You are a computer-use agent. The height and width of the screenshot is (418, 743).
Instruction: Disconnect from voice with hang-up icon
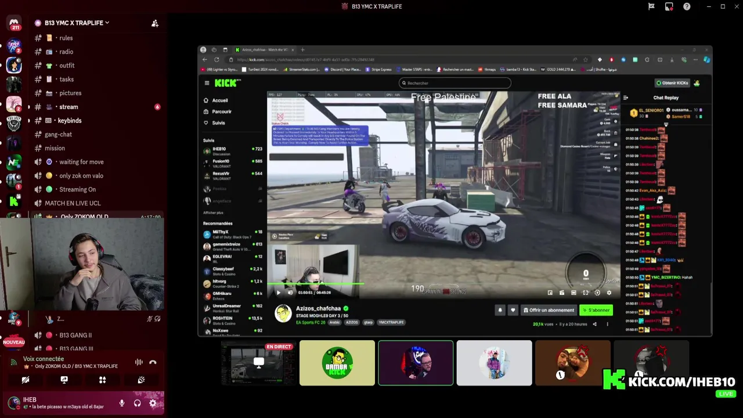[x=153, y=362]
